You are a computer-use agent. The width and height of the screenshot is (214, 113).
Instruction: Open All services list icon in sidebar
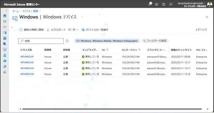[5, 27]
